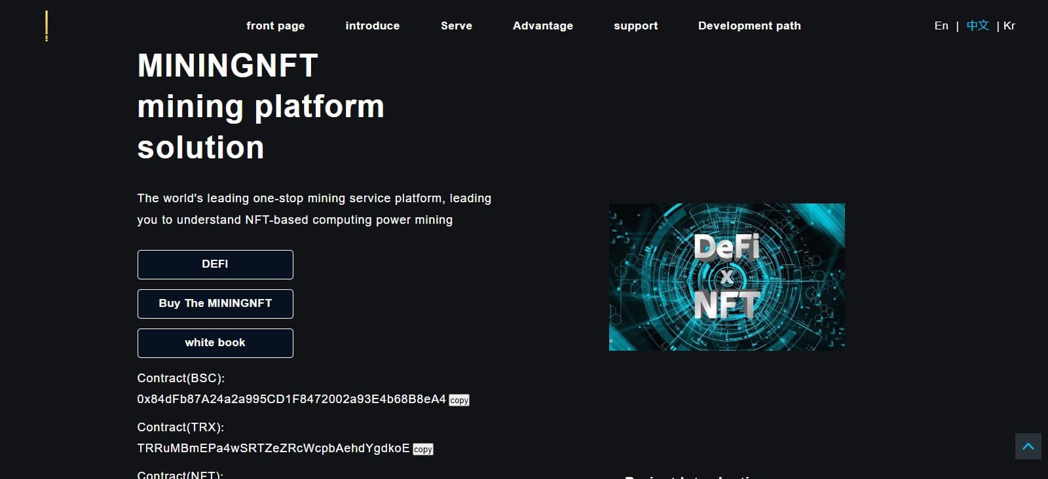Copy the BSC contract address
The height and width of the screenshot is (479, 1048).
[x=458, y=400]
